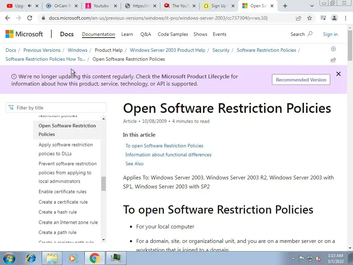This screenshot has width=353, height=265.
Task: Click the browser forward arrow
Action: pyautogui.click(x=19, y=18)
